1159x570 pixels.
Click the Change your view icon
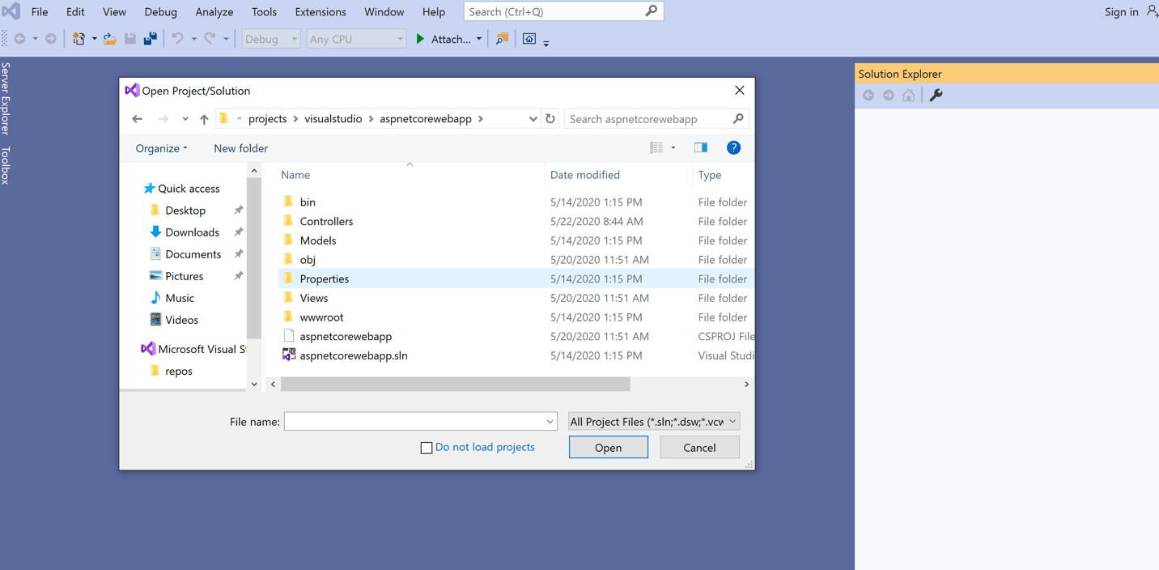[x=656, y=148]
